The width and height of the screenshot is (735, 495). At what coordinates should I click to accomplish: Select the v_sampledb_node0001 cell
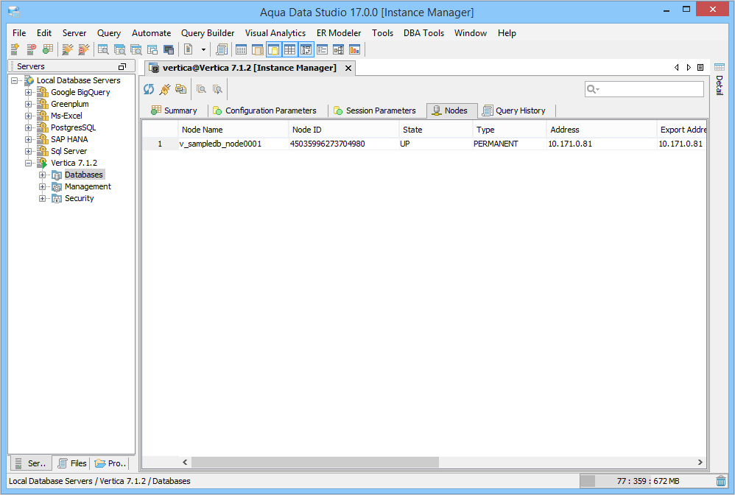pyautogui.click(x=233, y=144)
